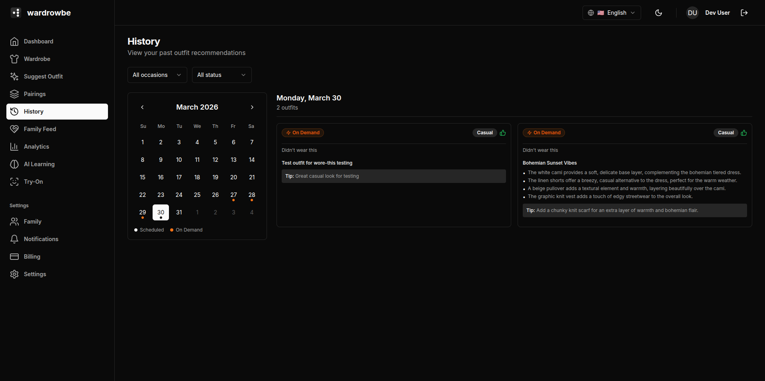This screenshot has width=765, height=381.
Task: Like the Bohemian Sunset Vibes outfit
Action: [x=743, y=133]
